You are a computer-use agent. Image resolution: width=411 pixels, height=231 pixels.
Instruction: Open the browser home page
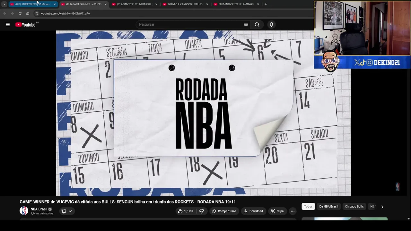coord(28,13)
